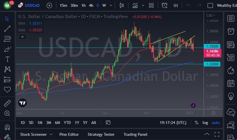The height and width of the screenshot is (140, 237).
Task: Set date range to 1D
Action: pos(23,123)
